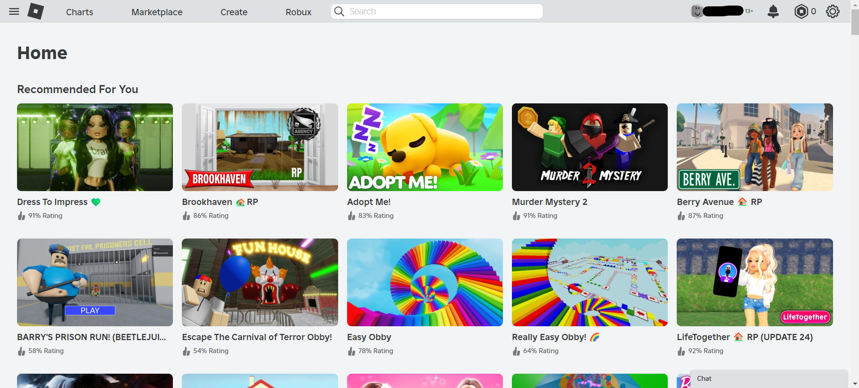Click the search magnifier icon
The image size is (859, 388).
(x=339, y=11)
